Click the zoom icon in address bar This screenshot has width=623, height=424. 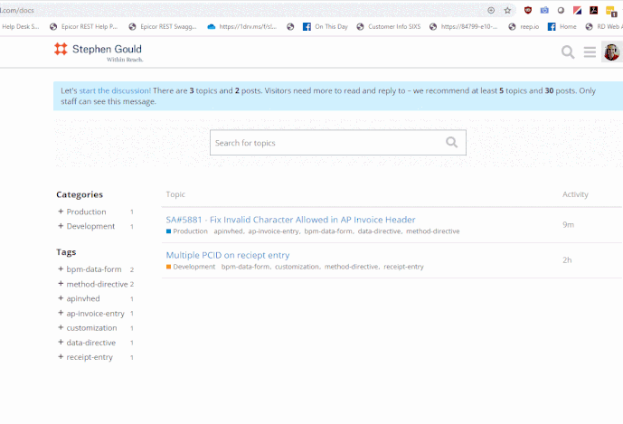coord(491,10)
